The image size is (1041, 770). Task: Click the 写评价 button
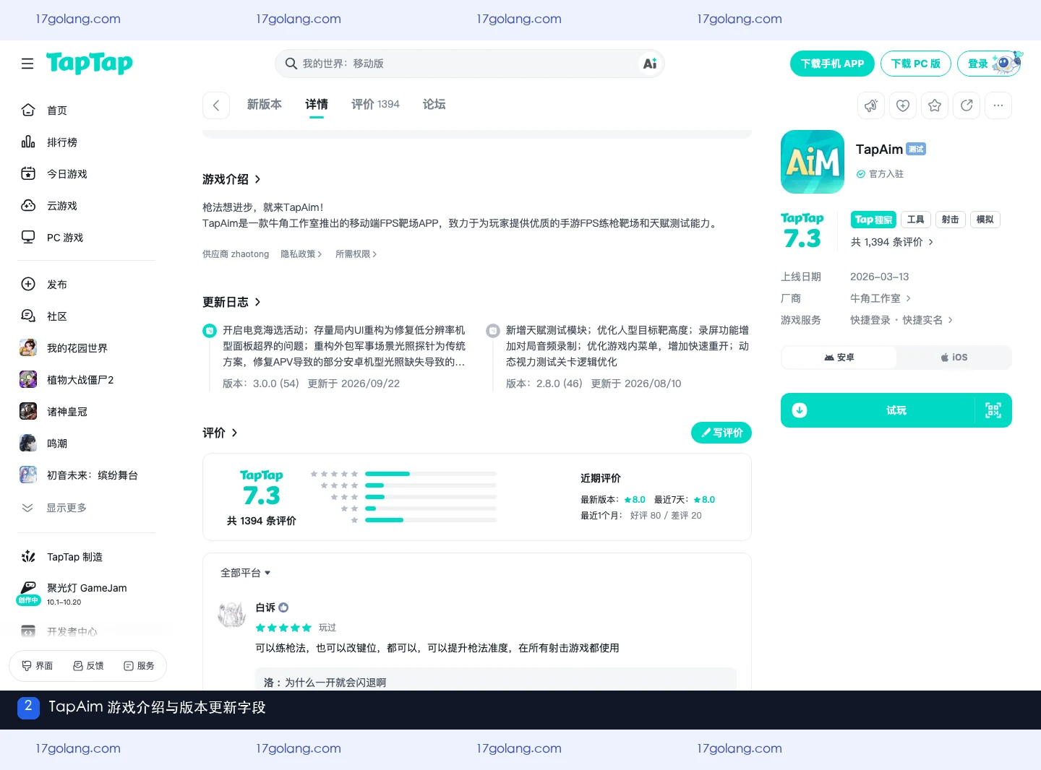tap(721, 433)
